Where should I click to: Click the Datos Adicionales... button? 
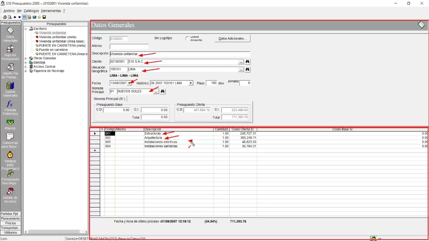point(232,38)
